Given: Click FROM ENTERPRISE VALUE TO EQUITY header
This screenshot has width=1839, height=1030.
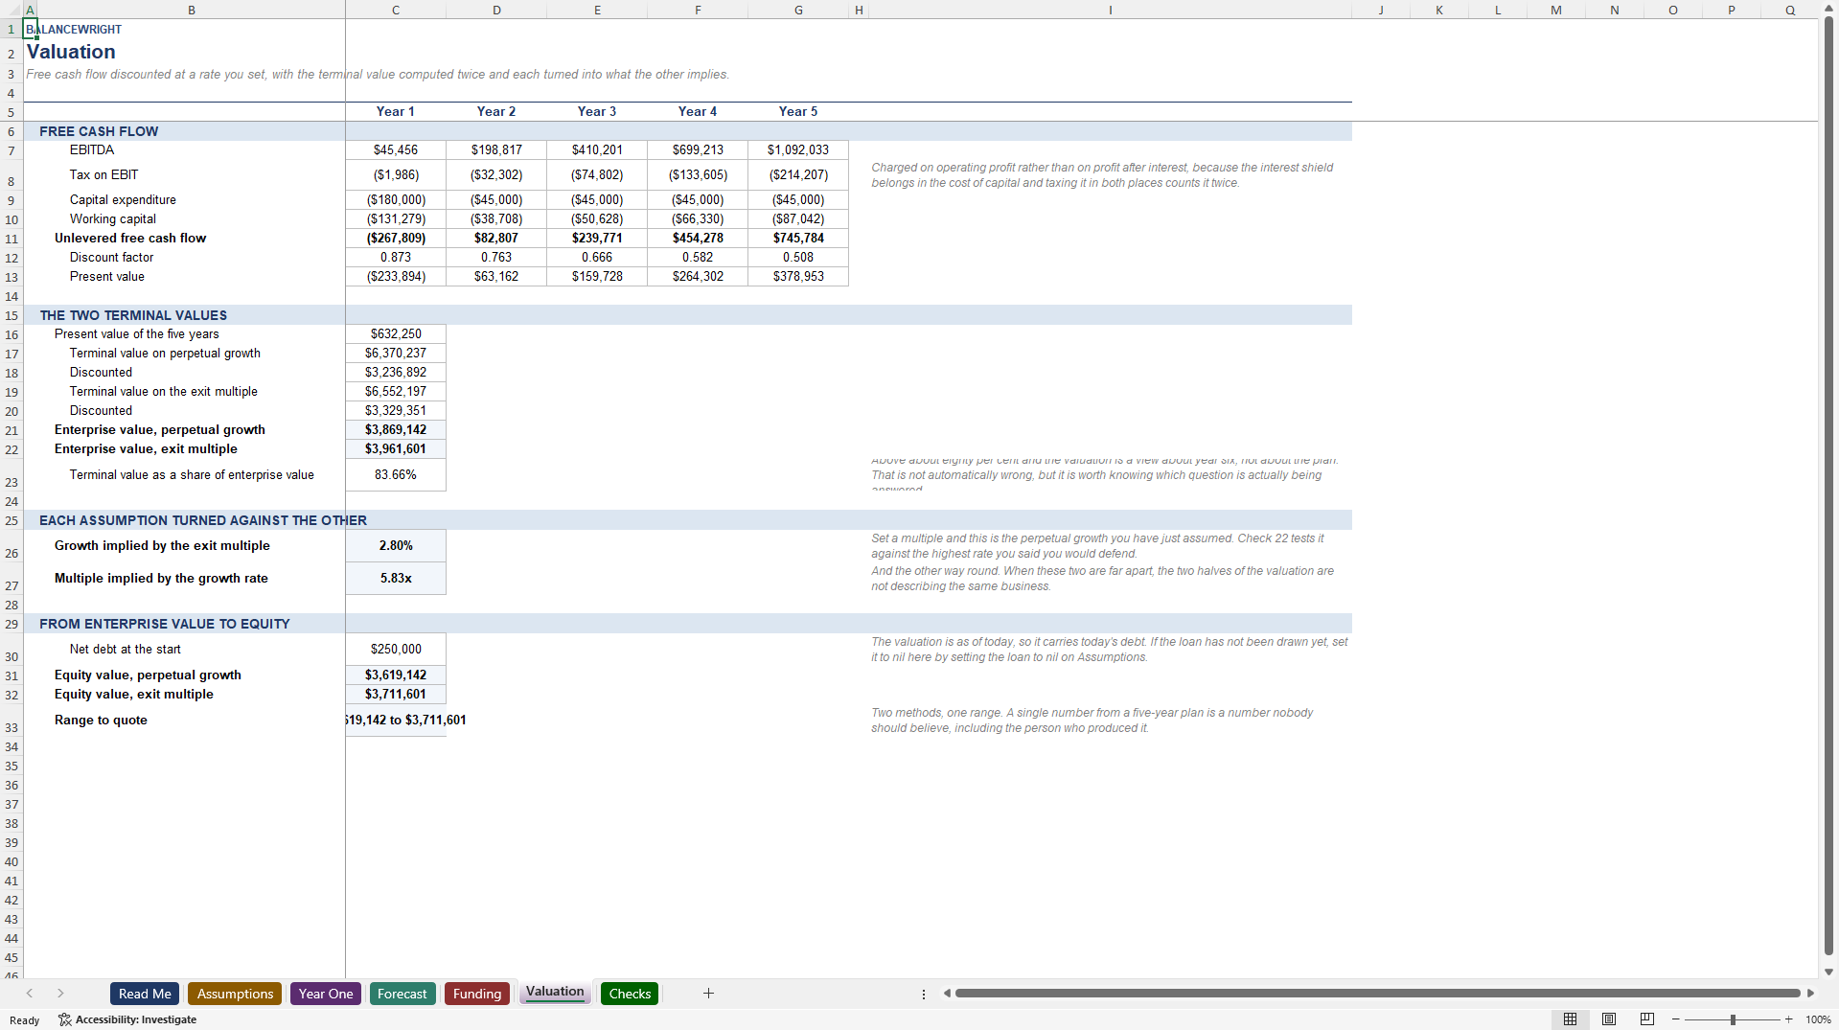Looking at the screenshot, I should (x=164, y=624).
